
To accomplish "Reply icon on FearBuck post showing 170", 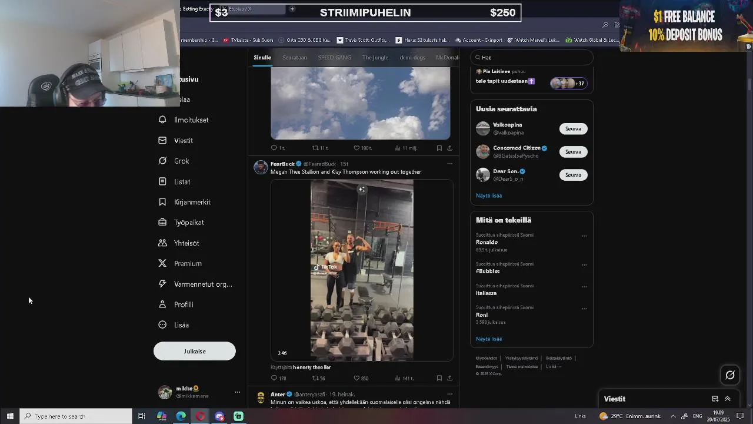I will click(274, 378).
